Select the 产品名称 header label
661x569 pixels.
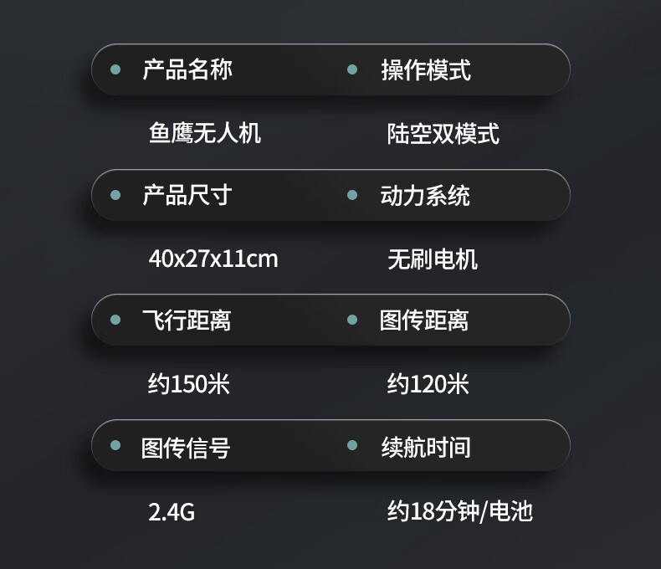(187, 69)
